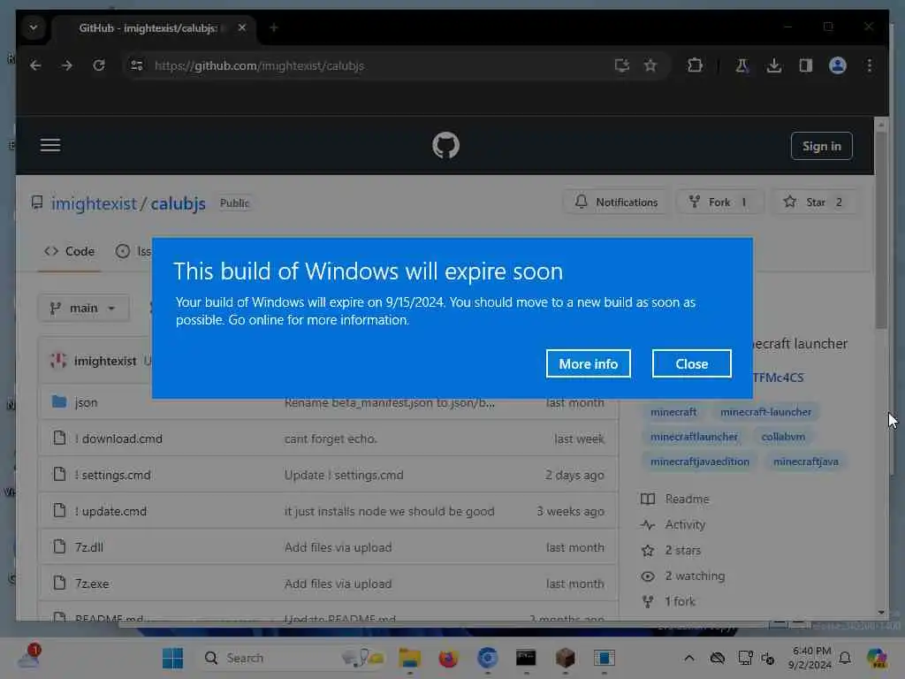This screenshot has width=905, height=679.
Task: Open site information icon in address bar
Action: pos(137,65)
